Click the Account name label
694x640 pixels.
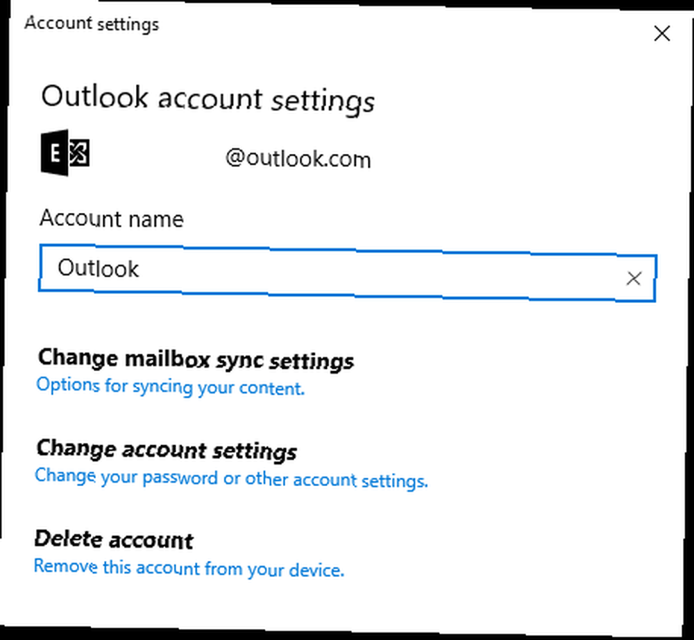[112, 218]
